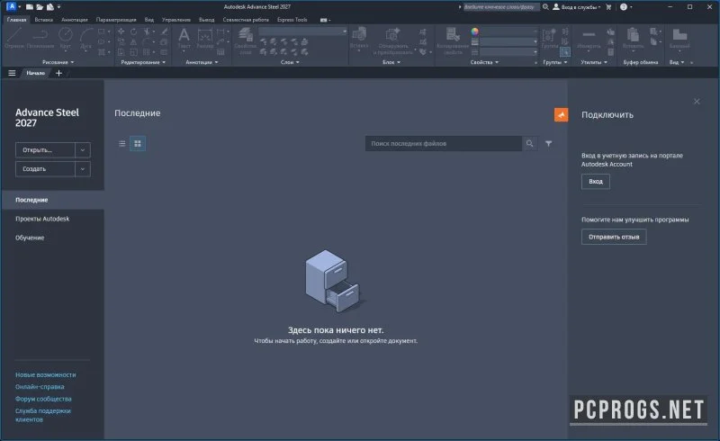
Task: Switch to the Главная ribbon tab
Action: pos(16,20)
